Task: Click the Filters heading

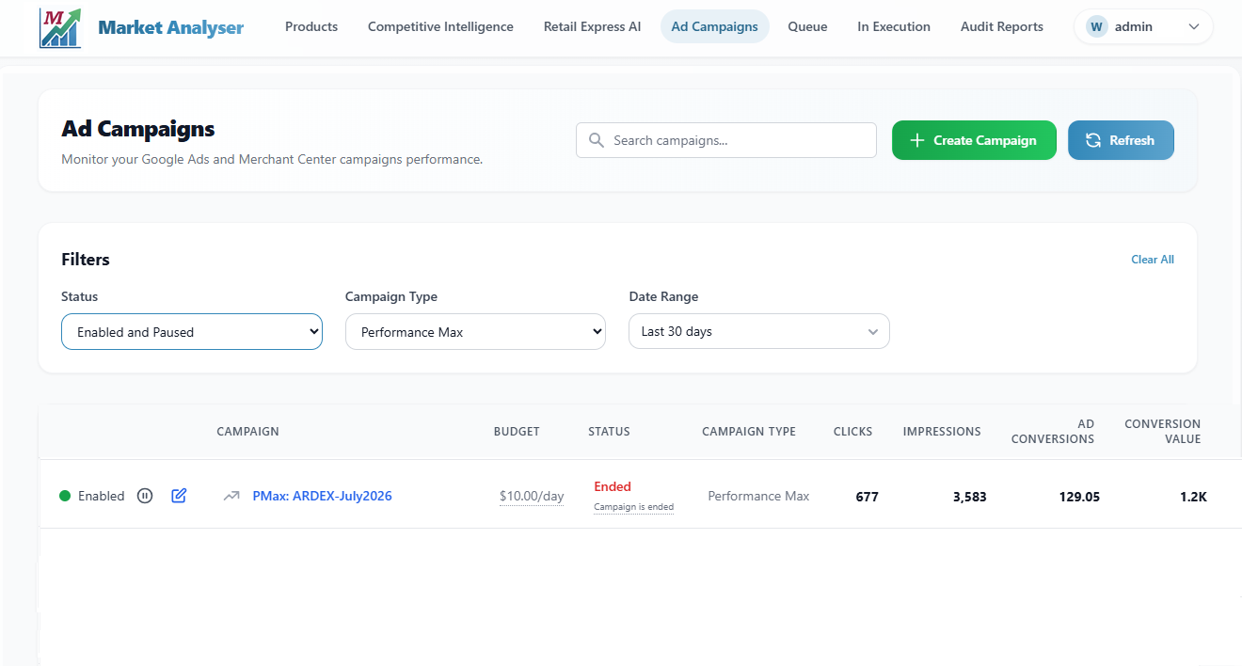Action: (x=86, y=260)
